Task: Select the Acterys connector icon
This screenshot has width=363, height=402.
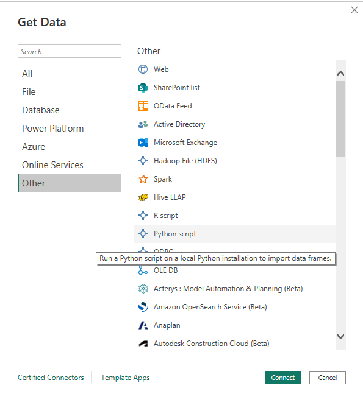Action: coord(143,289)
